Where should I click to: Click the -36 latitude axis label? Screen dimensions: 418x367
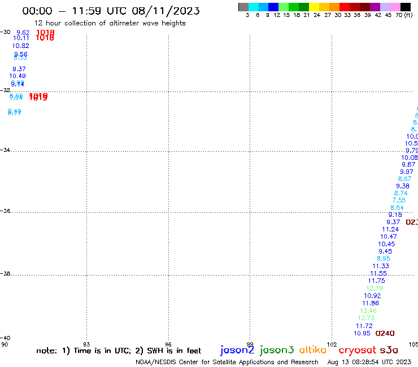coord(5,211)
